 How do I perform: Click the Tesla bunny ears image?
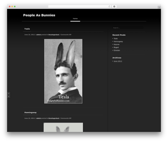(x=63, y=71)
